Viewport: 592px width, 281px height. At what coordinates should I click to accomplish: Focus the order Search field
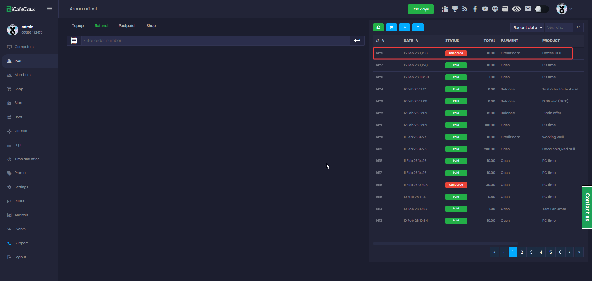click(x=559, y=27)
